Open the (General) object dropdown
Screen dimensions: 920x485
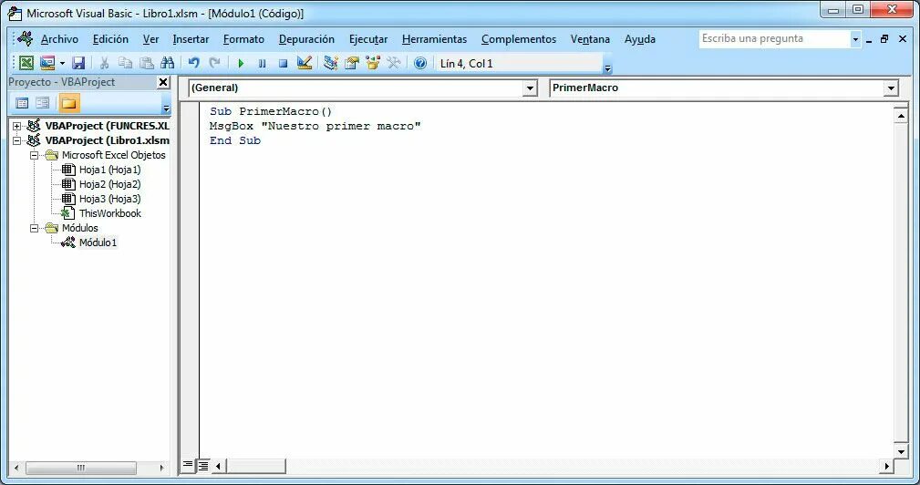tap(529, 88)
